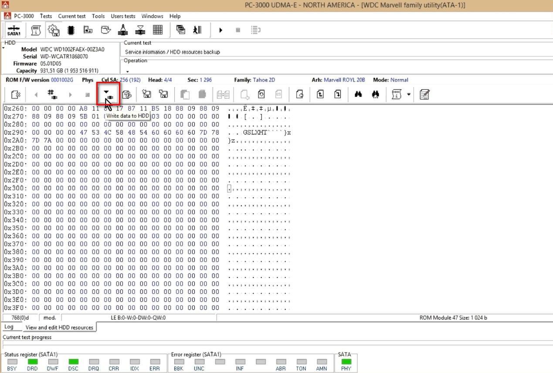
Task: Click the LE B:0-W:0-DW:0-QW:0 status entry
Action: pyautogui.click(x=138, y=318)
